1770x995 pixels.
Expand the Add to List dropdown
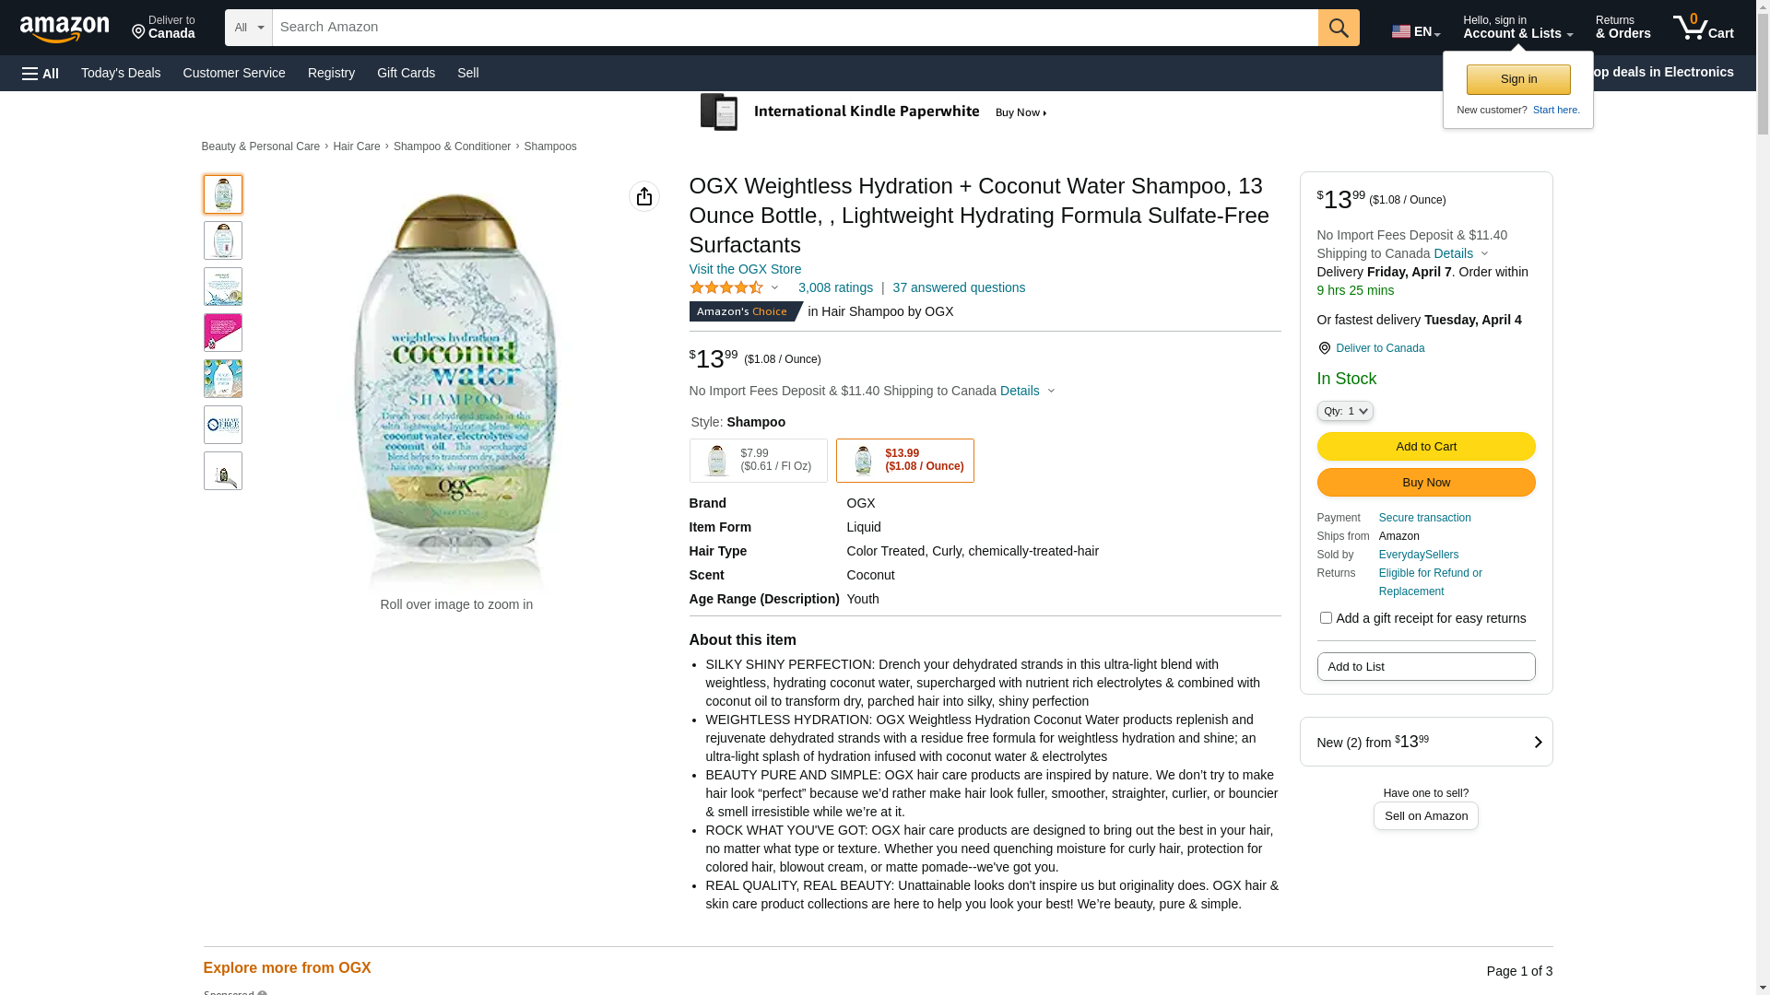point(1425,667)
